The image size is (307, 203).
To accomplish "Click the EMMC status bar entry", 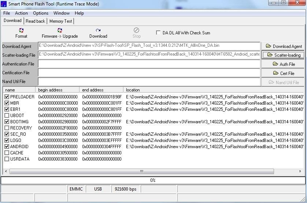I will click(76, 189).
